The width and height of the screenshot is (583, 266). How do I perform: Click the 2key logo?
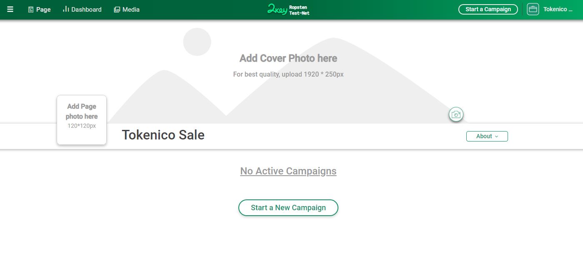[x=277, y=9]
